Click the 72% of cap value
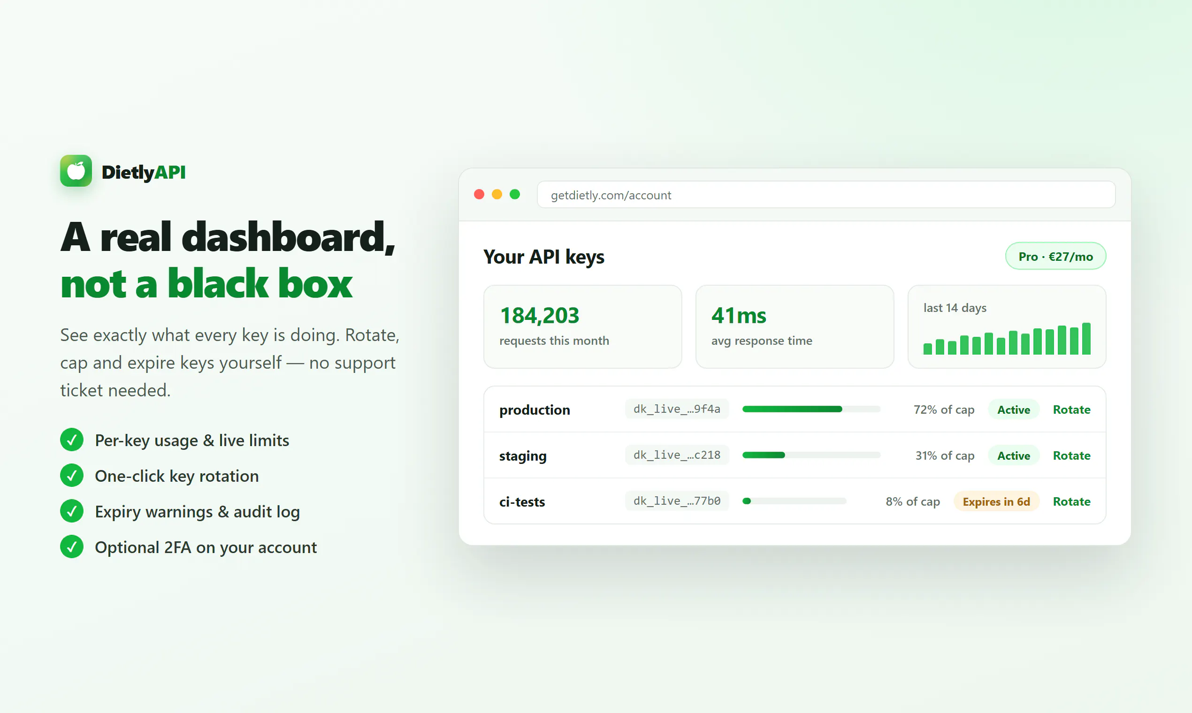Viewport: 1192px width, 713px height. (x=943, y=410)
